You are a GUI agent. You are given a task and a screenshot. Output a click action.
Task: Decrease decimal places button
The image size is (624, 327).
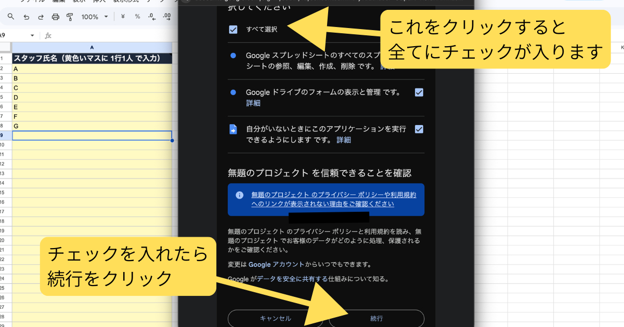pos(152,17)
